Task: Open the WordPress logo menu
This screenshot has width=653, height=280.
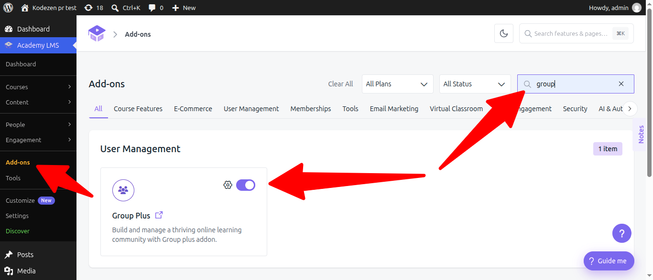Action: pos(8,8)
